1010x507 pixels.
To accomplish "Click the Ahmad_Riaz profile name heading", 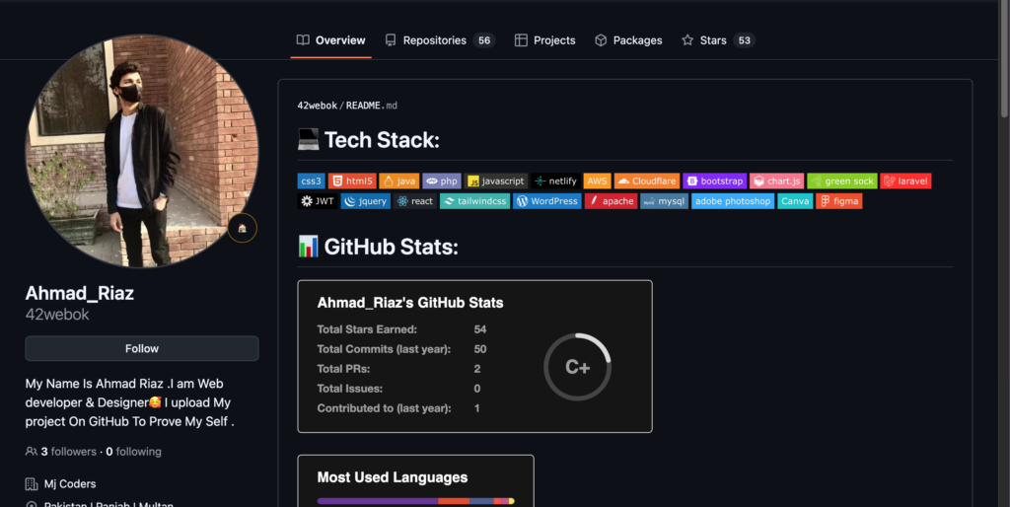I will coord(79,293).
